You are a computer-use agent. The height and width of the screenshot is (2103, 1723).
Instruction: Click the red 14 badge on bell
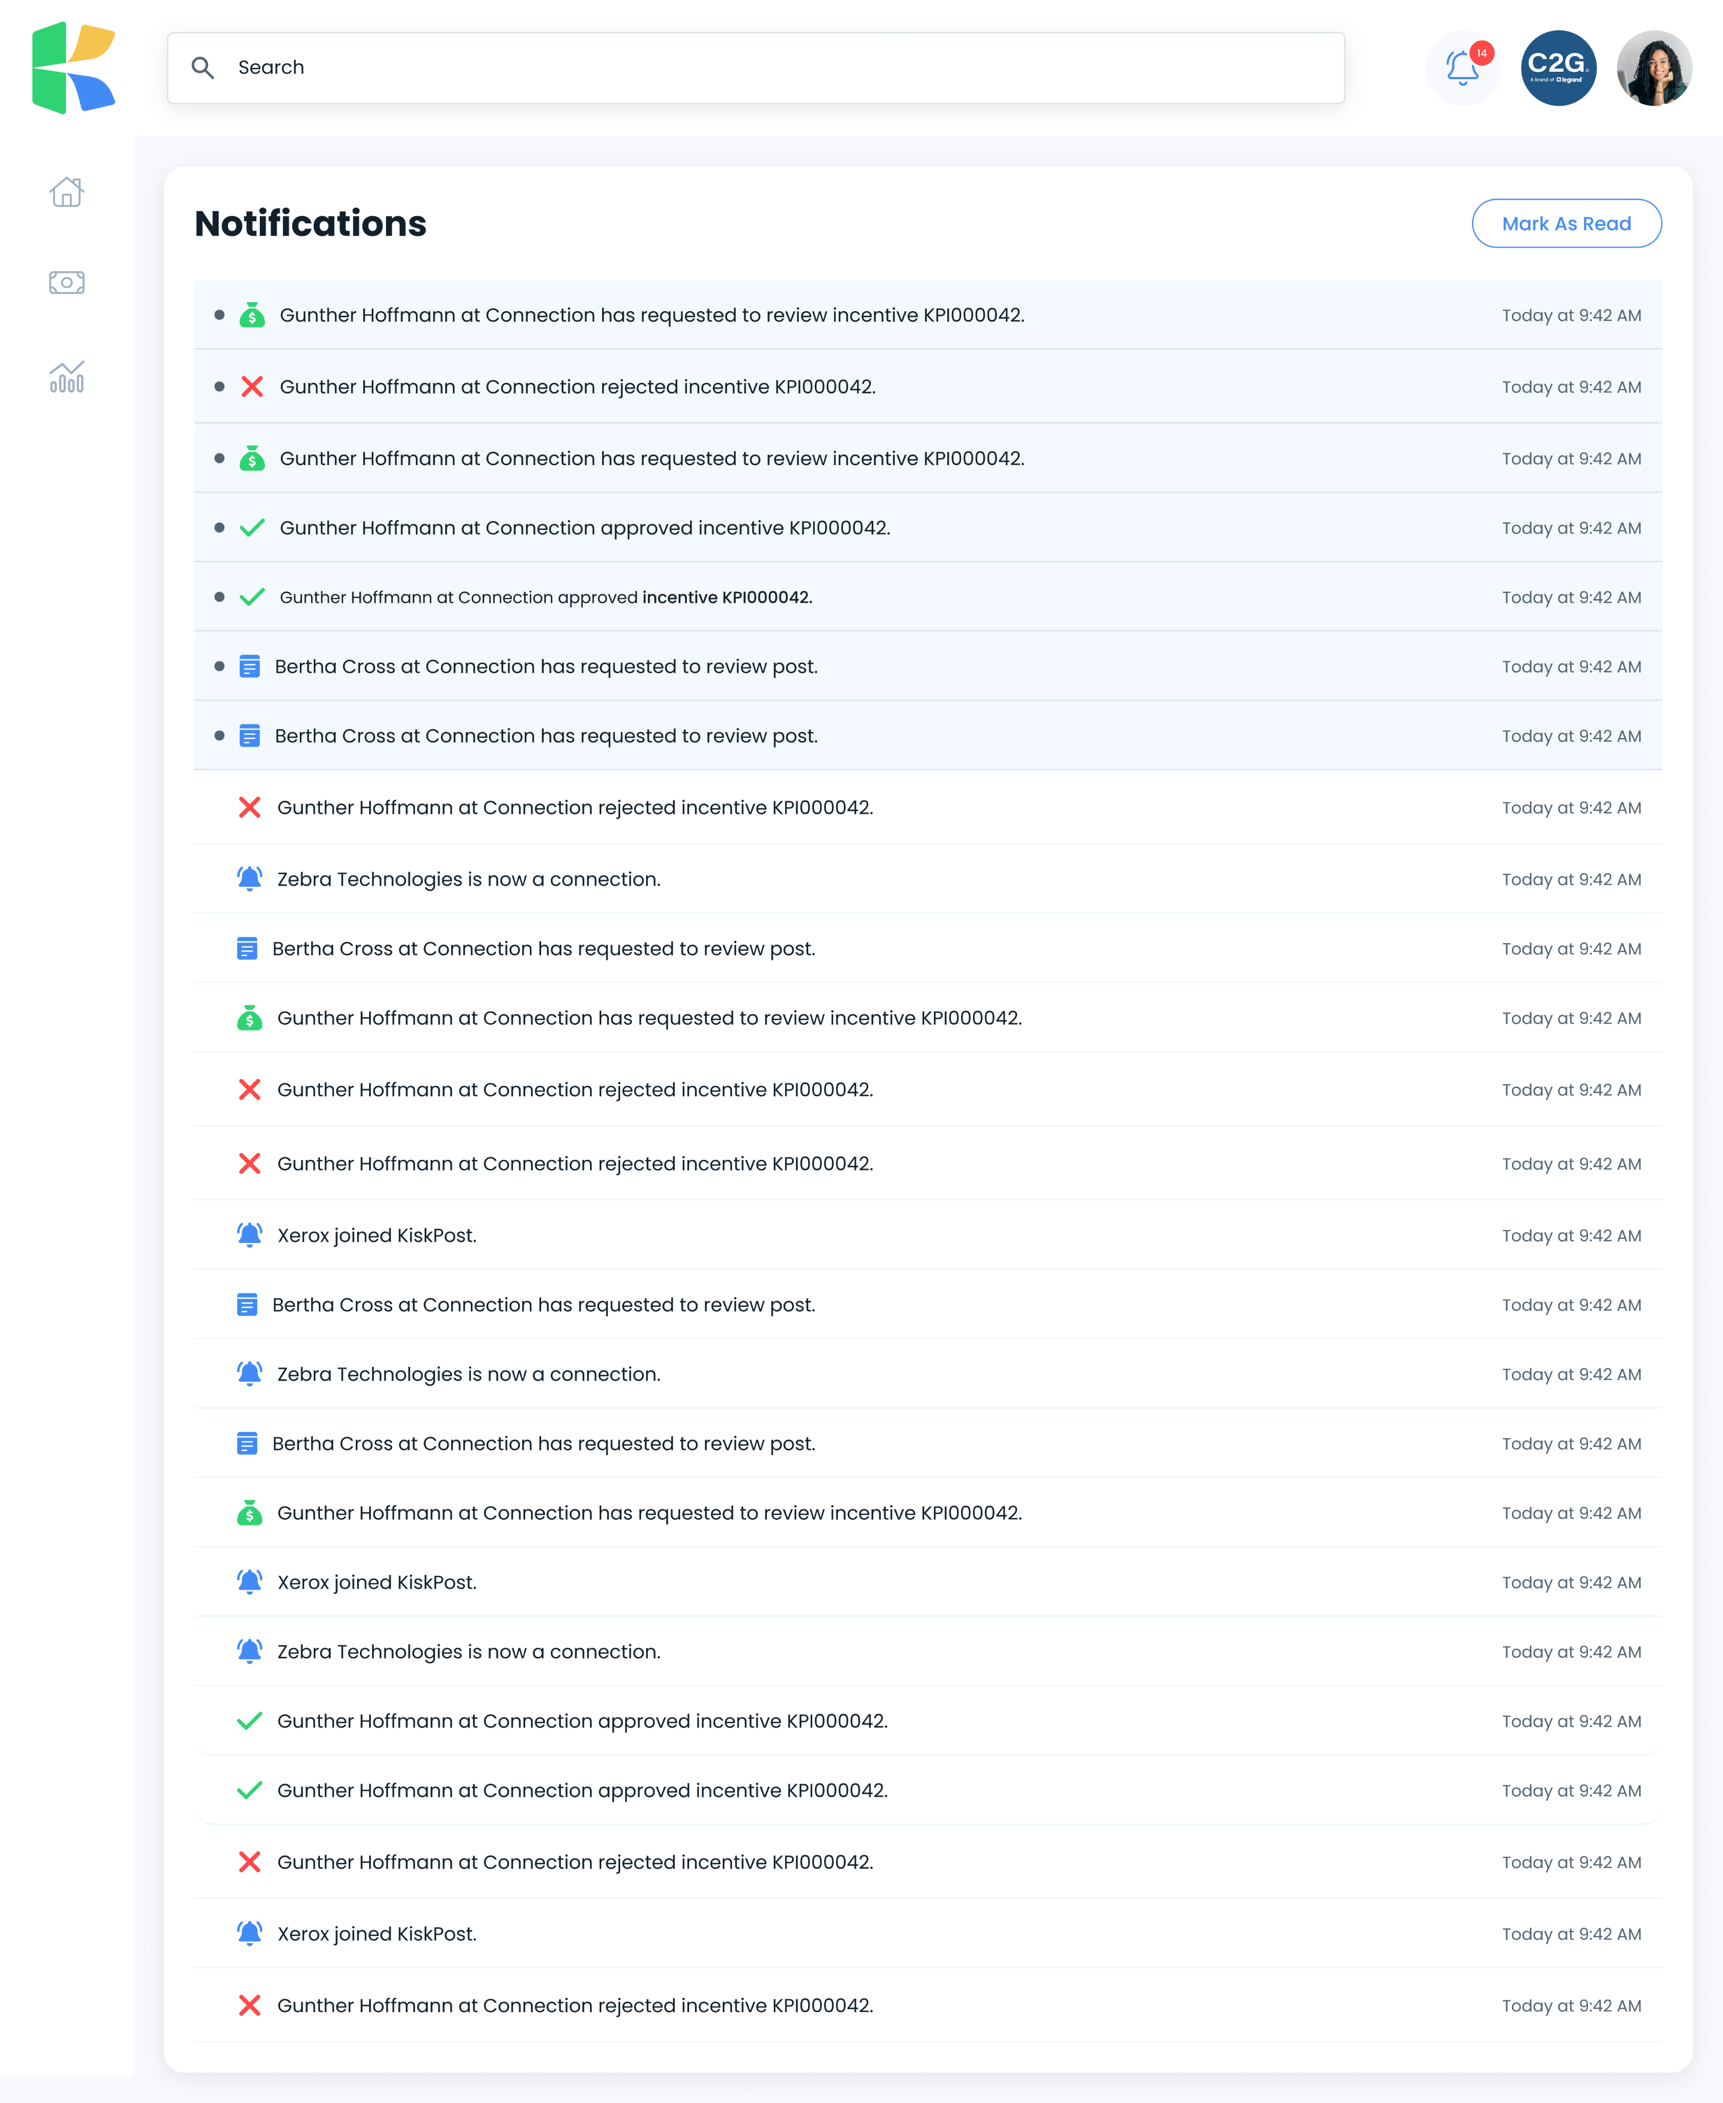(1481, 52)
